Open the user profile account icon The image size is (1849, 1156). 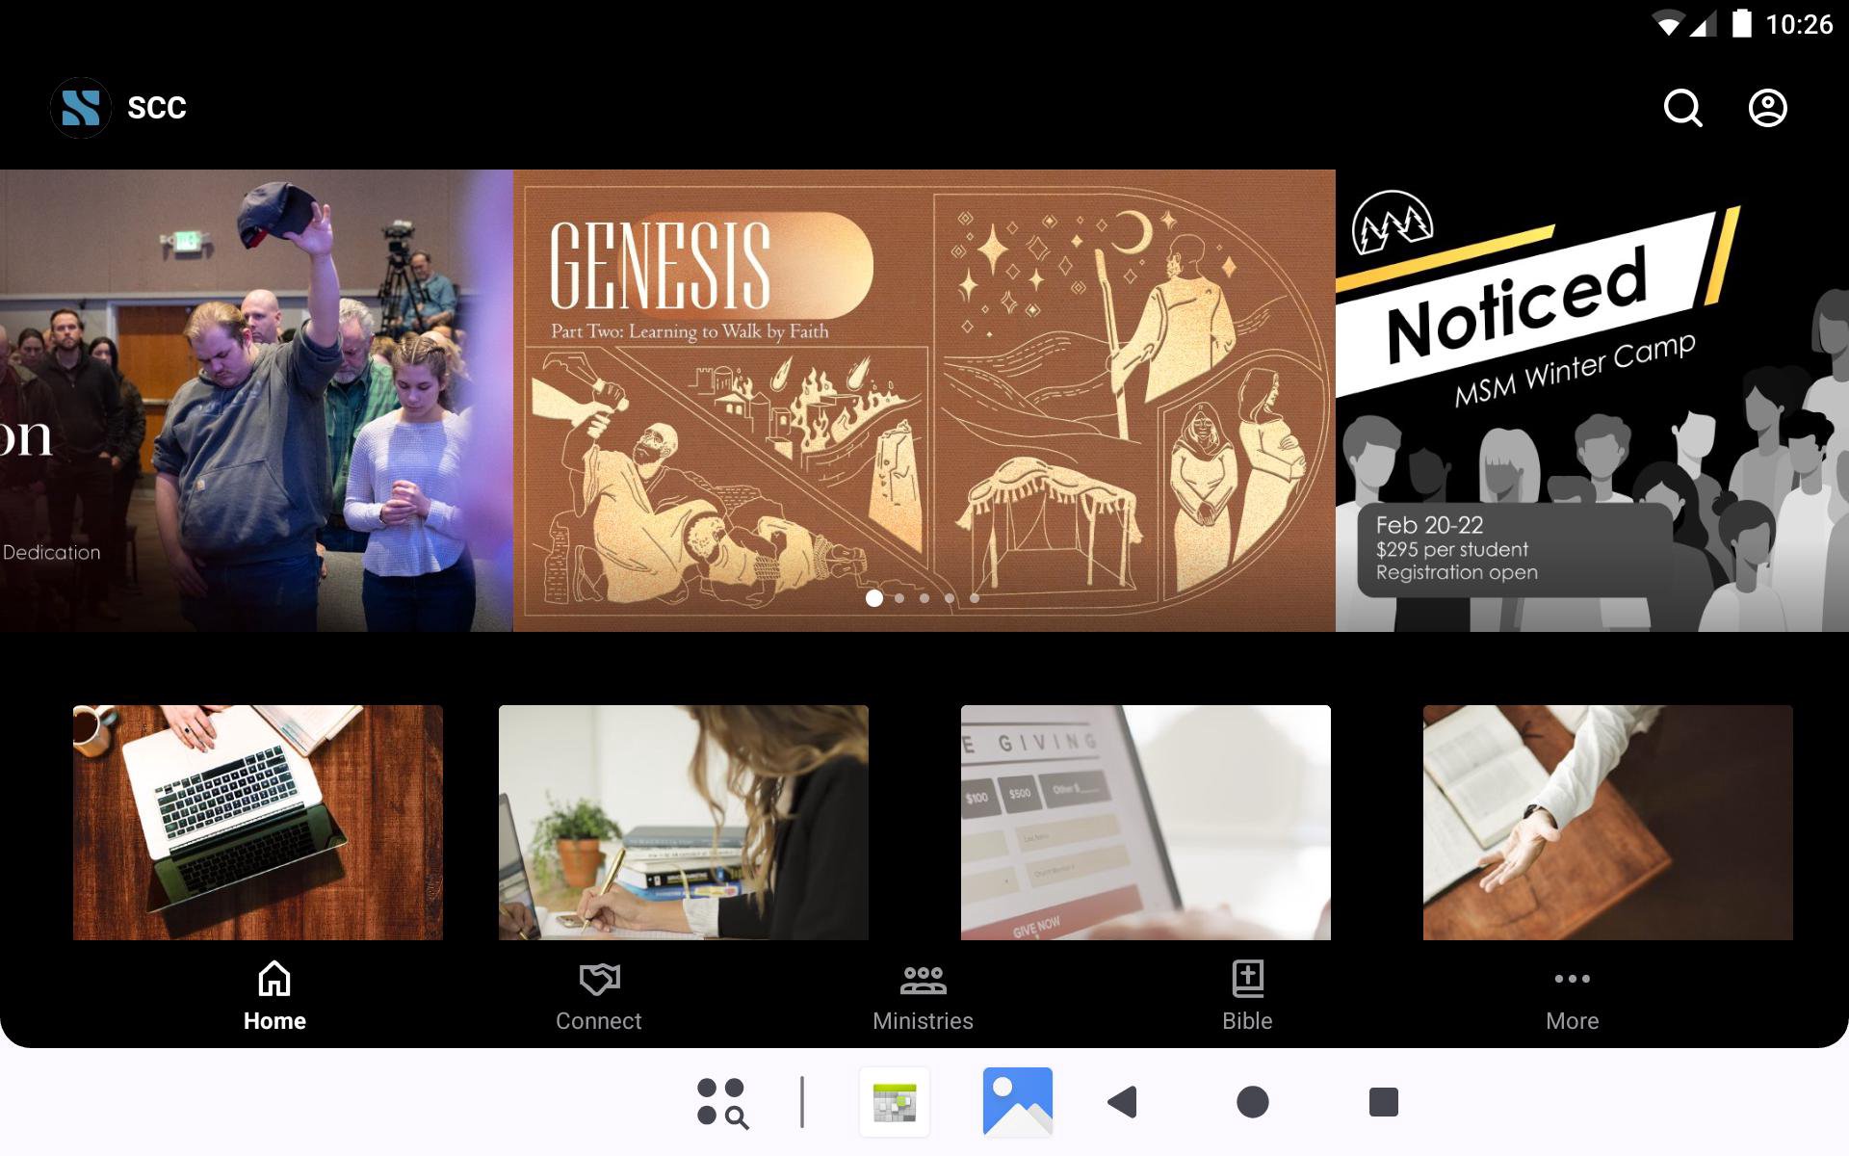pyautogui.click(x=1767, y=108)
